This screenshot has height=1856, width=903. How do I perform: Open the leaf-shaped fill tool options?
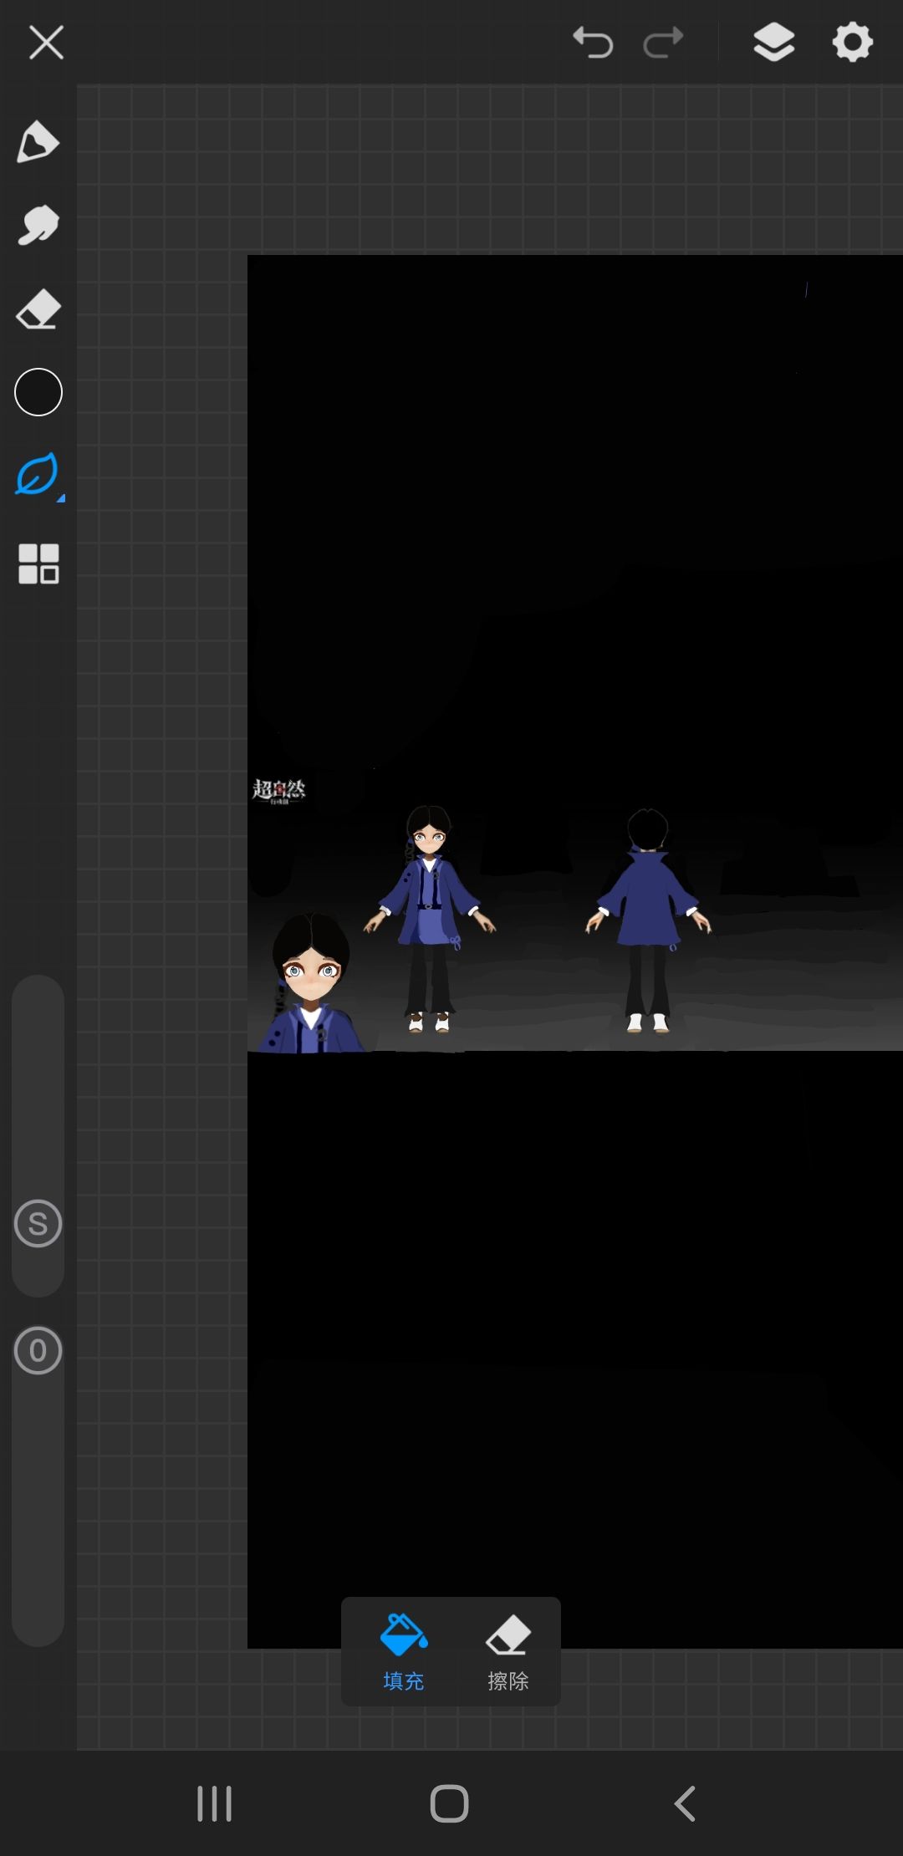[38, 476]
